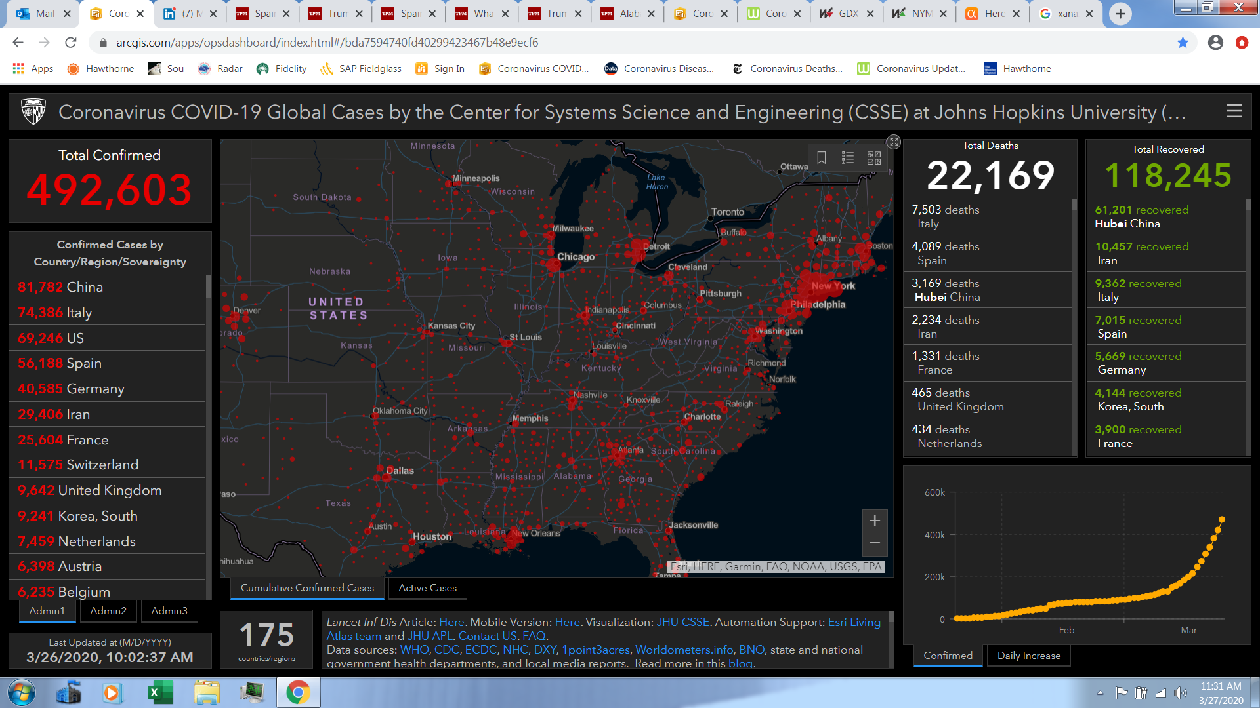Open the dashboard hamburger menu

[x=1234, y=111]
